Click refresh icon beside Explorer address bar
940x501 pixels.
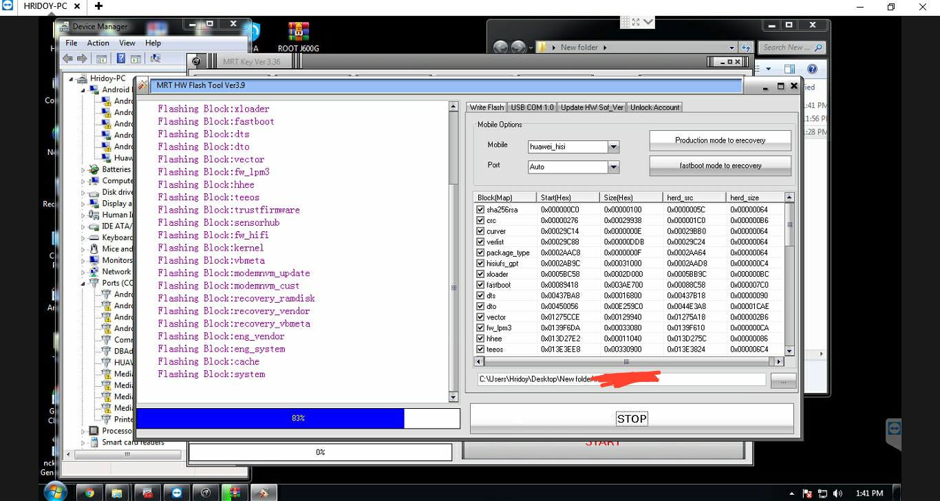[746, 47]
